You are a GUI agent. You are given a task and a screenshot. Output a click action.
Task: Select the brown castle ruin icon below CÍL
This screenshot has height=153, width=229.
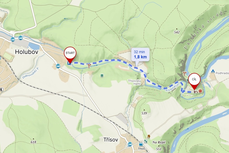pyautogui.click(x=196, y=91)
